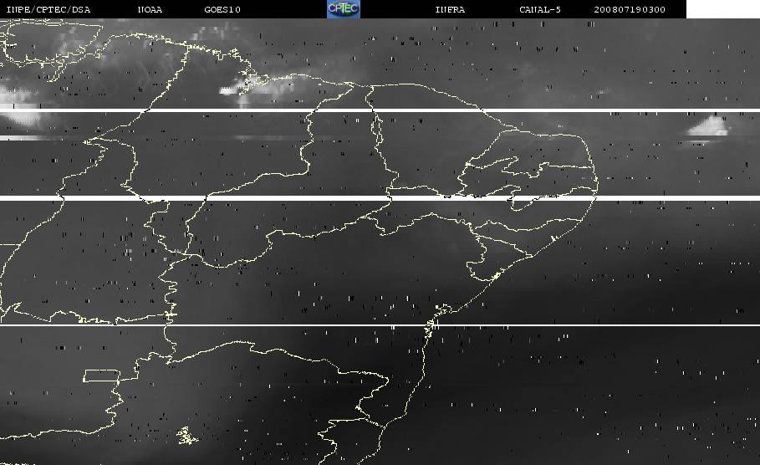Select the GOES10 satellite label
The image size is (760, 465).
pos(222,10)
